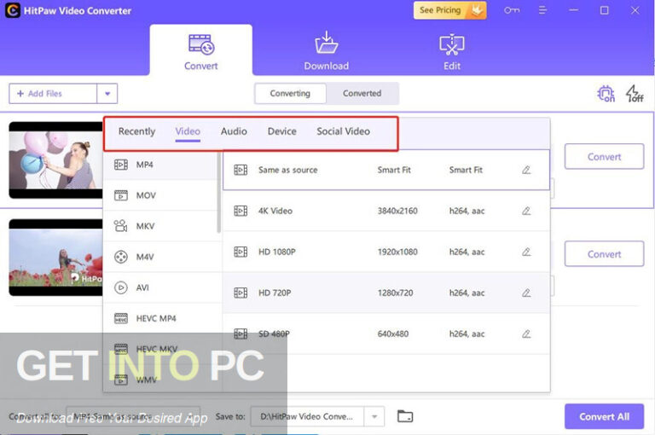Convert the balloon video
This screenshot has width=655, height=435.
click(604, 157)
